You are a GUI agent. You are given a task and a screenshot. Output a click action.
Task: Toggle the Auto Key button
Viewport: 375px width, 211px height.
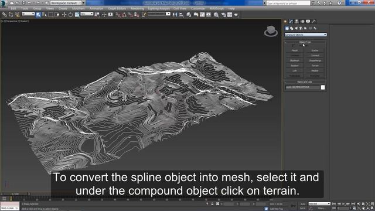303,204
